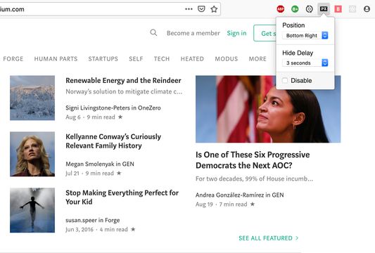
Task: Click the Hide Delay label
Action: pyautogui.click(x=298, y=53)
